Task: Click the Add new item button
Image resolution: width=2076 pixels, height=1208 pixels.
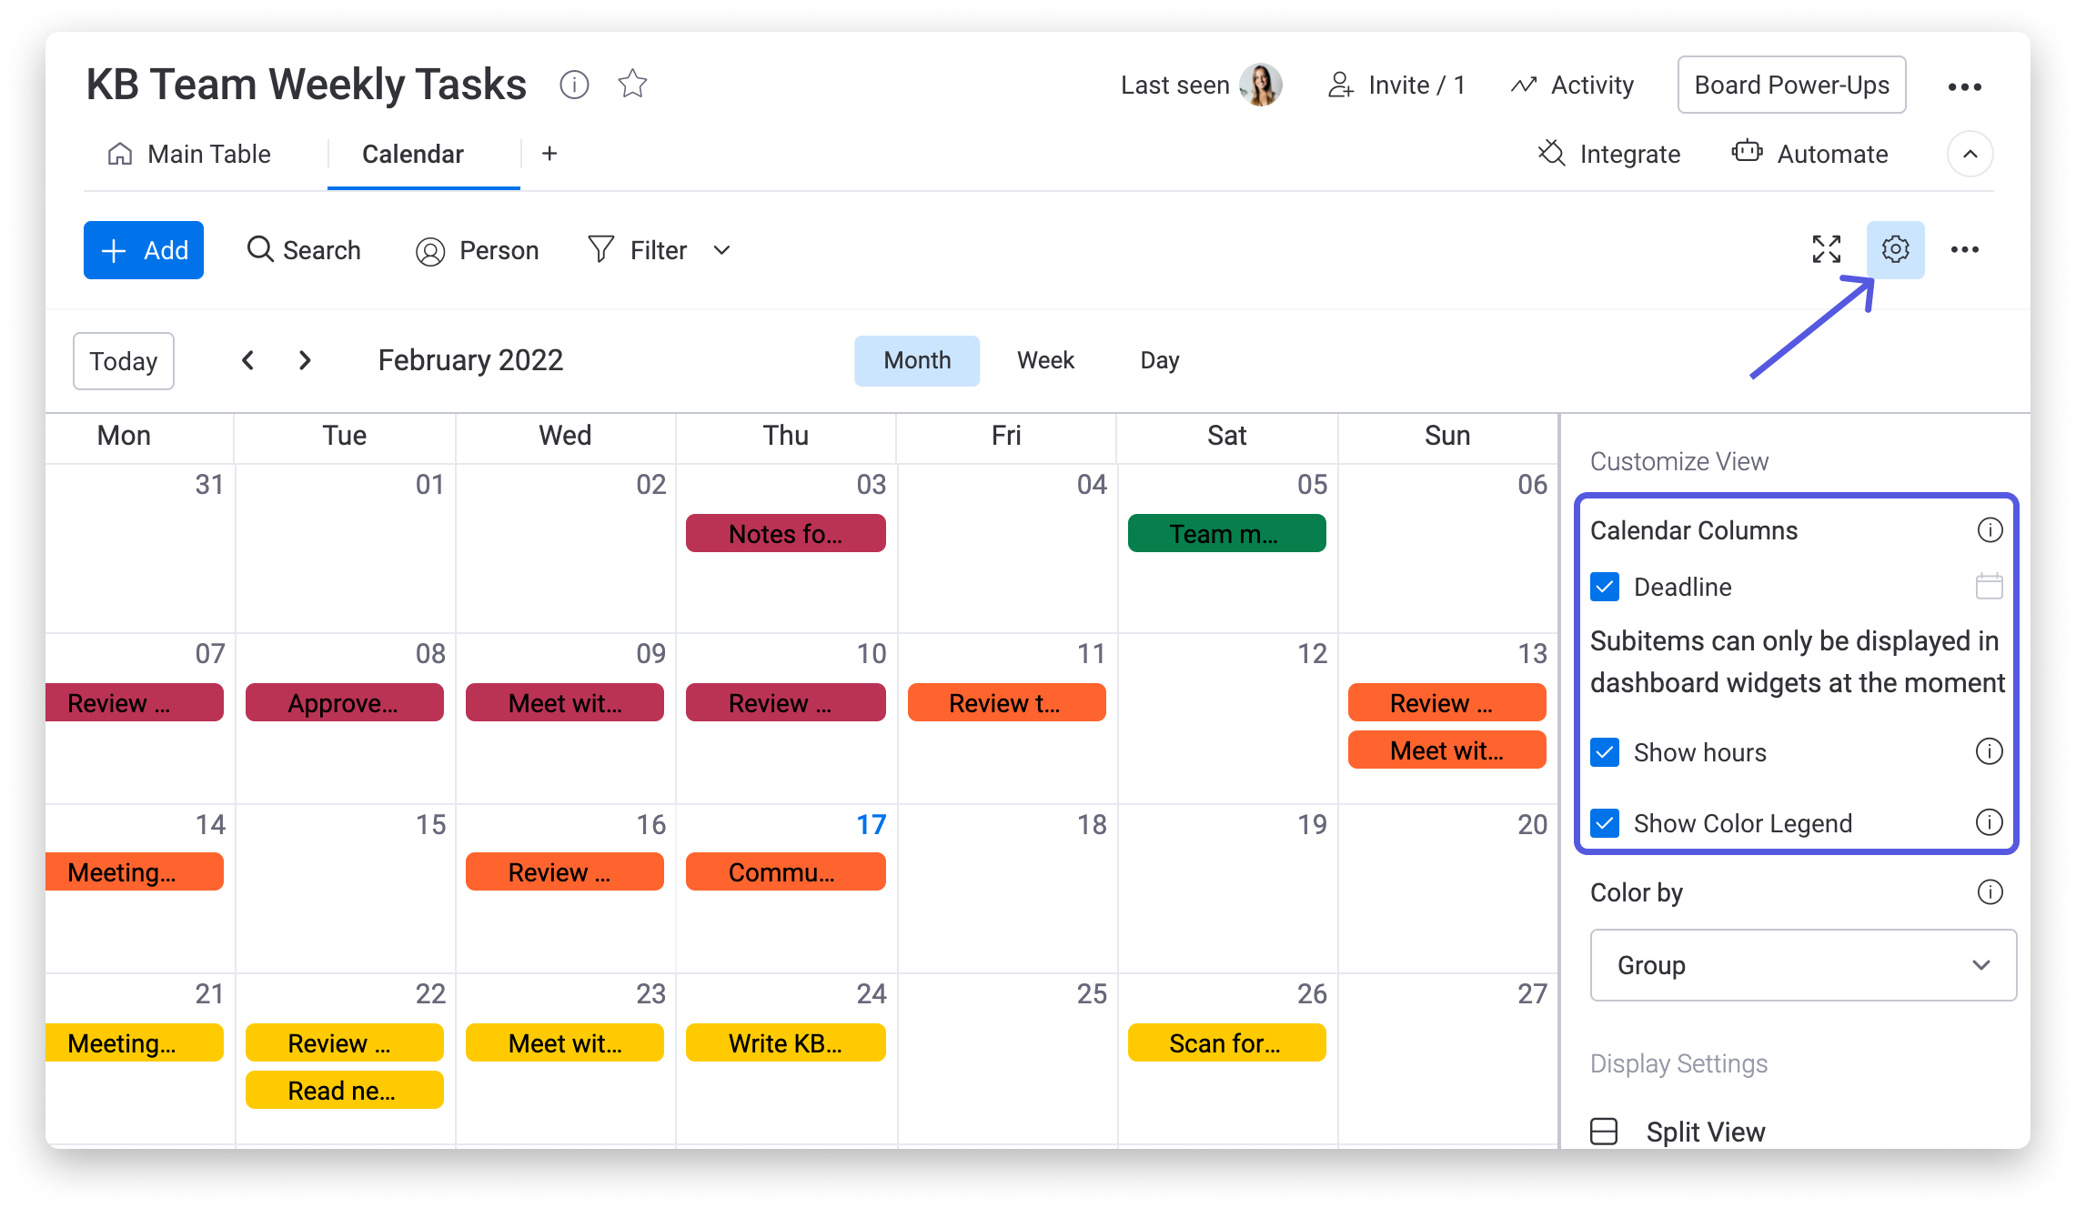Action: (146, 249)
